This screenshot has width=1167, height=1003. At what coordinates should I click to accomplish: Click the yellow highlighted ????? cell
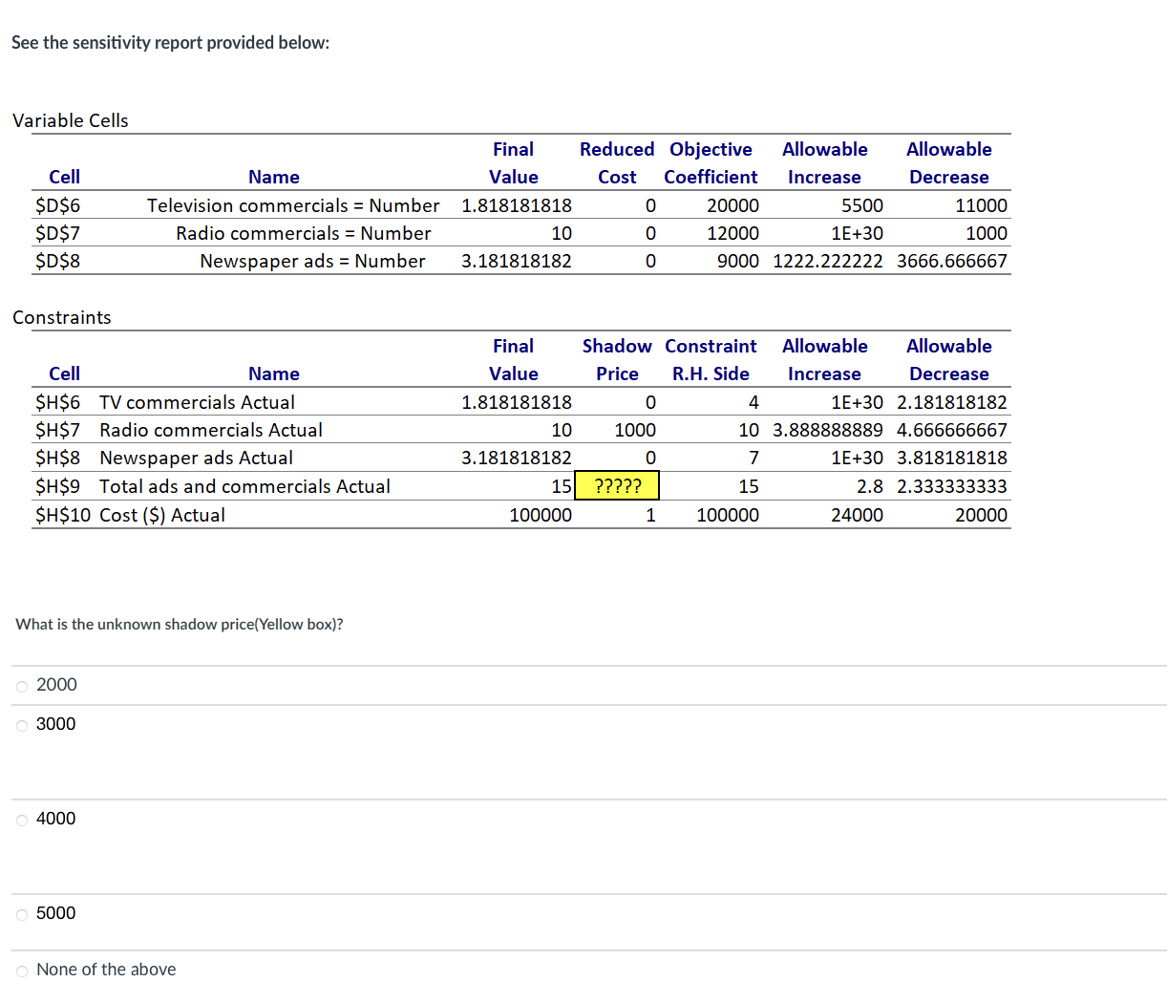[x=617, y=485]
